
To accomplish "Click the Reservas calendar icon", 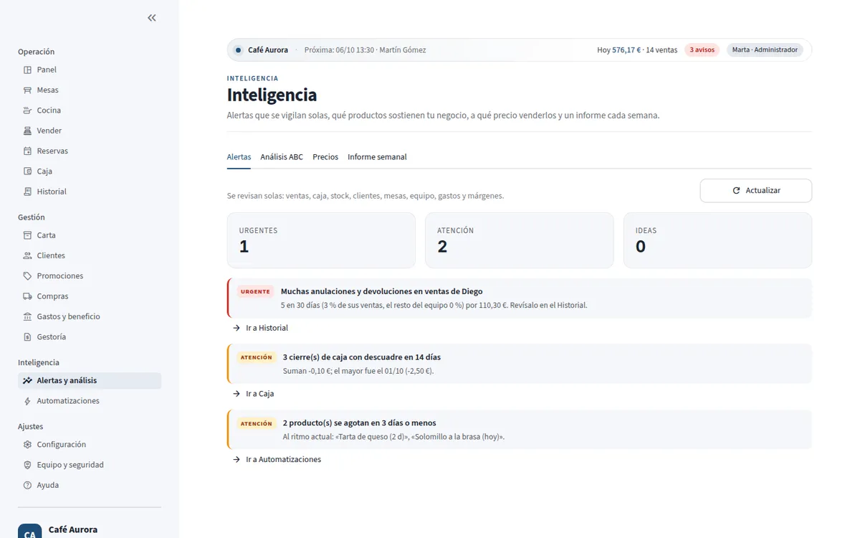I will point(27,151).
